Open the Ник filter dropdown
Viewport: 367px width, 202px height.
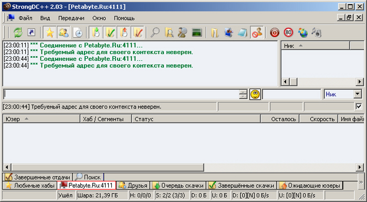[358, 94]
